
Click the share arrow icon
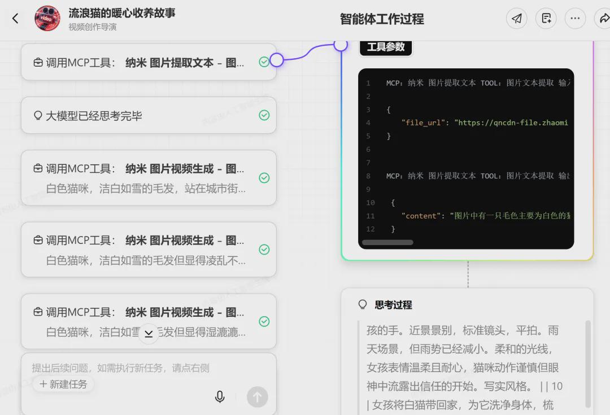click(603, 18)
